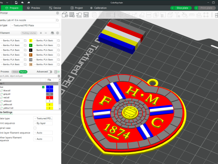Remove a filament with the minus icon
Viewport: 218px width, 164px height.
coord(46,33)
